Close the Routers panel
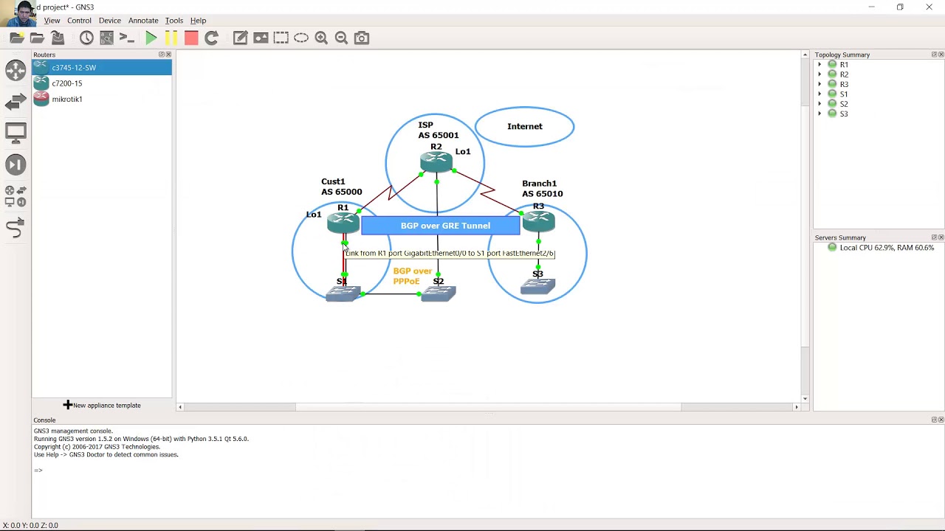This screenshot has height=531, width=945. point(168,55)
